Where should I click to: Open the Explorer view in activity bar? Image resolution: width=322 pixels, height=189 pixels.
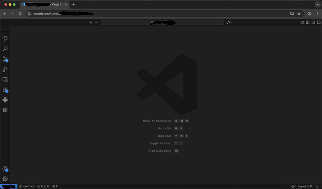pos(5,39)
